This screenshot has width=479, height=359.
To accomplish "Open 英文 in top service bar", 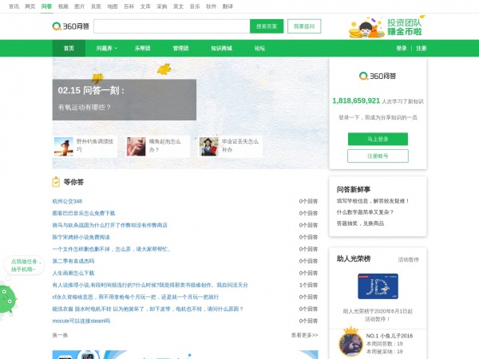I will coord(178,6).
